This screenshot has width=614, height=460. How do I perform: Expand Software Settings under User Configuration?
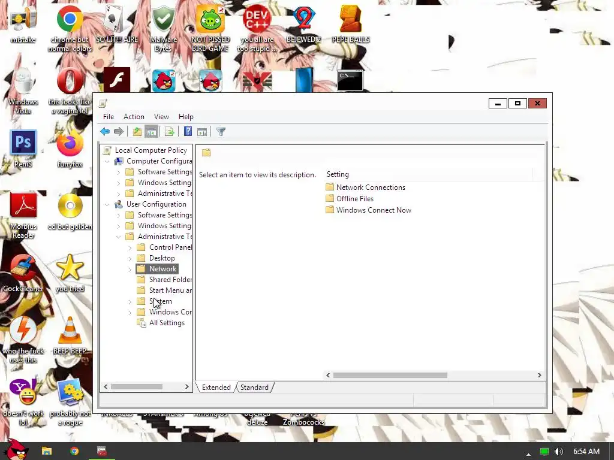click(x=119, y=215)
